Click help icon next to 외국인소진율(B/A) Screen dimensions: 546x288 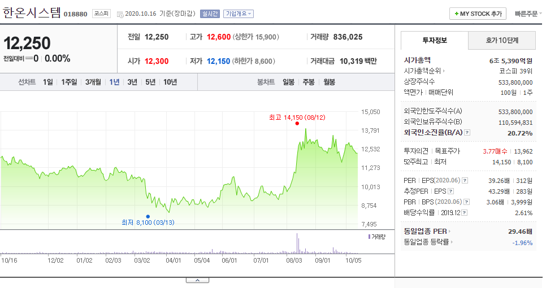(467, 133)
